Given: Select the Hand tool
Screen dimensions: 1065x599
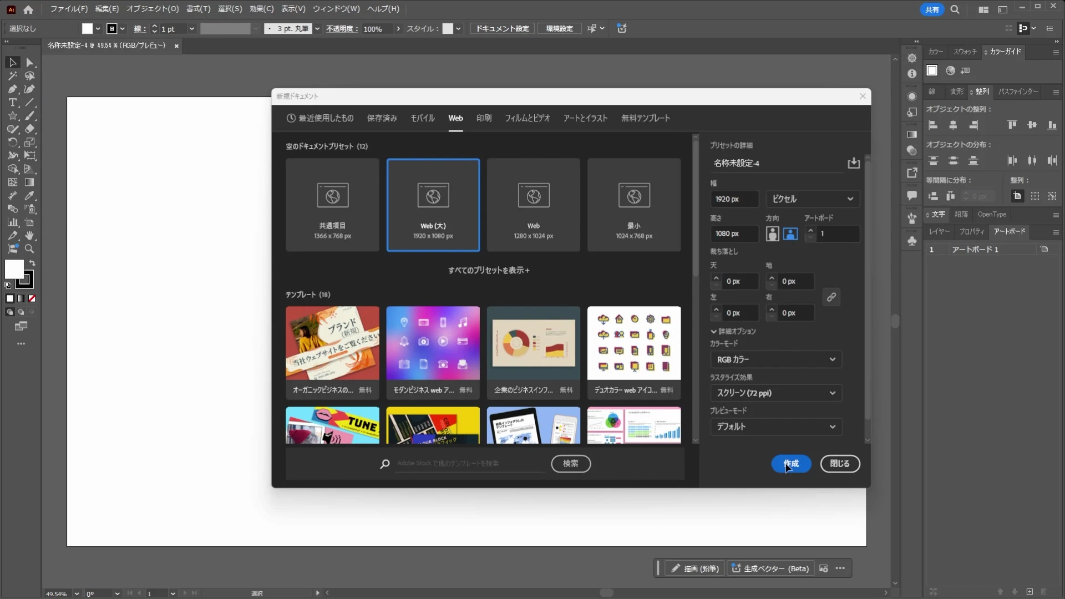Looking at the screenshot, I should pos(30,236).
